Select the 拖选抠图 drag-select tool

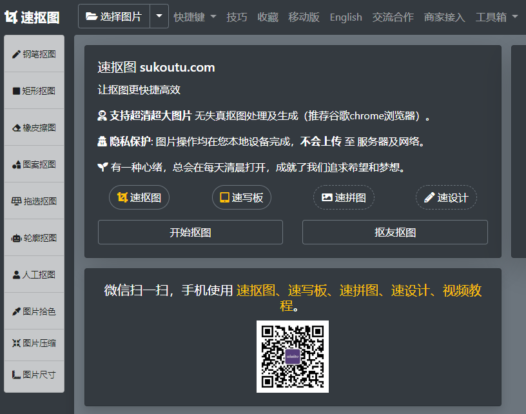[34, 201]
